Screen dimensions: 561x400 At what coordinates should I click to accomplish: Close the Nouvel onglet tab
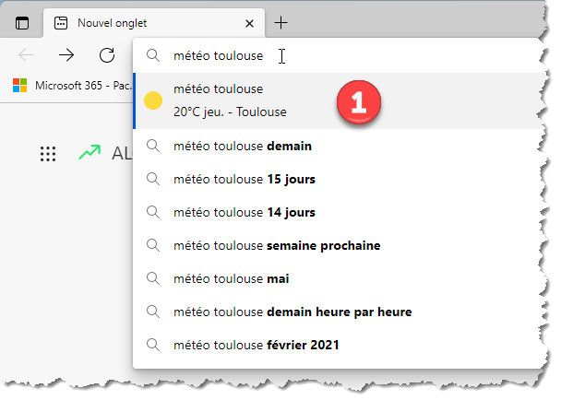click(249, 23)
